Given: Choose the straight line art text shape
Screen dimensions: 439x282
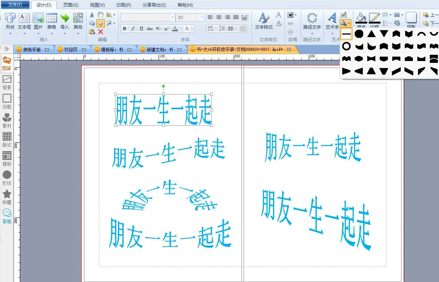Looking at the screenshot, I should point(346,34).
